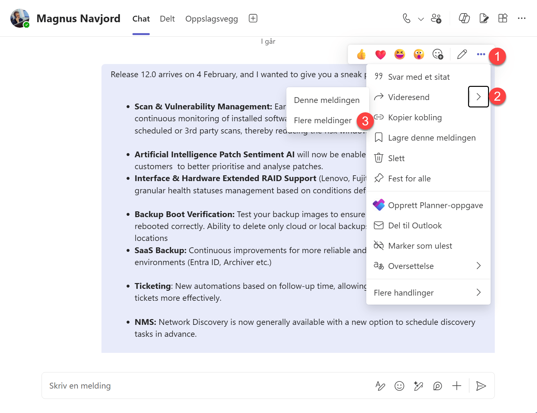Open the apps icon in the top bar

click(x=503, y=18)
